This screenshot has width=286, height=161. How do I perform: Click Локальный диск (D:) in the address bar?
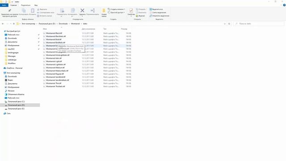[x=47, y=24]
